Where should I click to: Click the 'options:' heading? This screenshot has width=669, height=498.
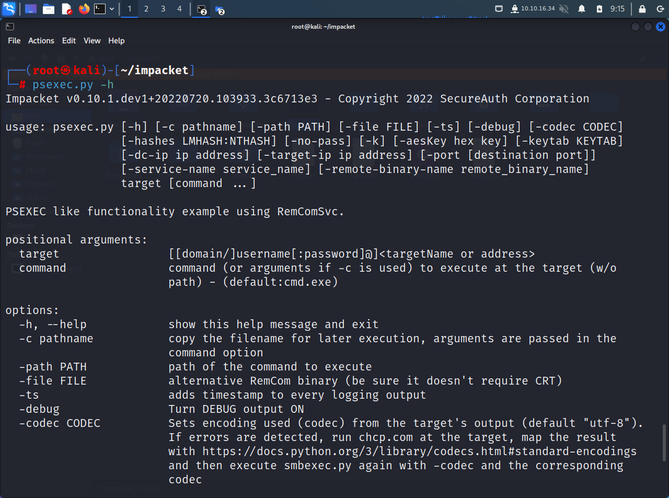[32, 310]
